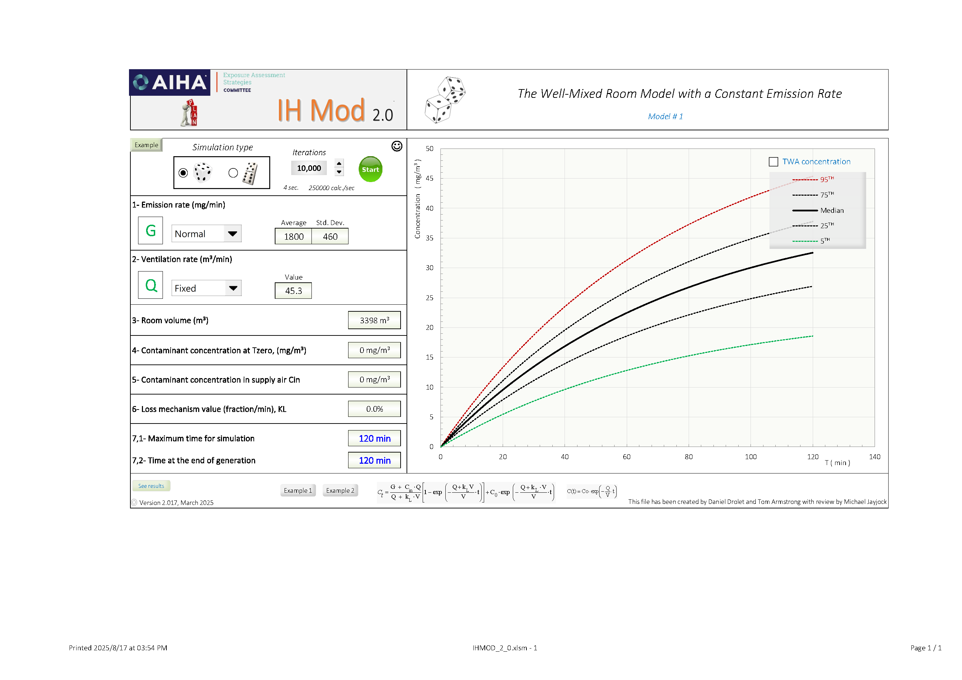Click the Model # 1 link
Viewport: 962px width, 680px height.
[x=665, y=116]
